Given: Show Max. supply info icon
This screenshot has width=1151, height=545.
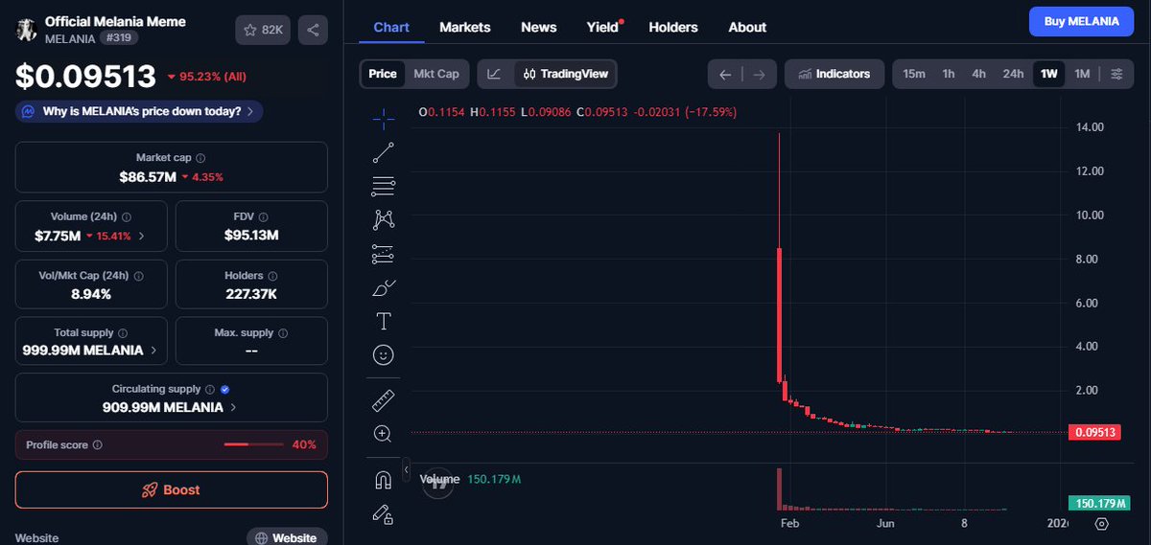Looking at the screenshot, I should 283,333.
